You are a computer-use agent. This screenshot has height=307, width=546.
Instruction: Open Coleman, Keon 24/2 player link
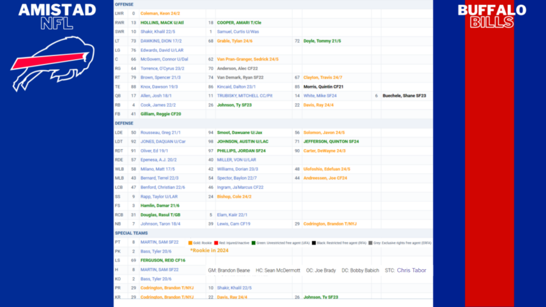159,13
